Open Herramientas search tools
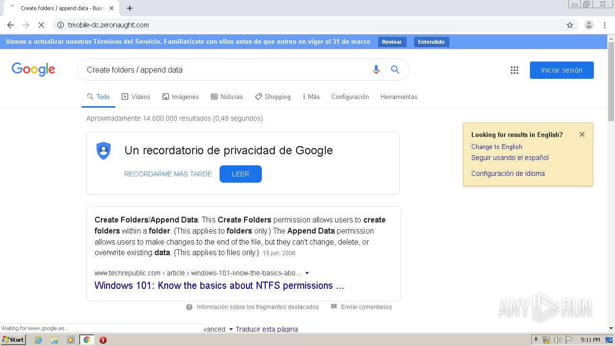 (x=399, y=97)
